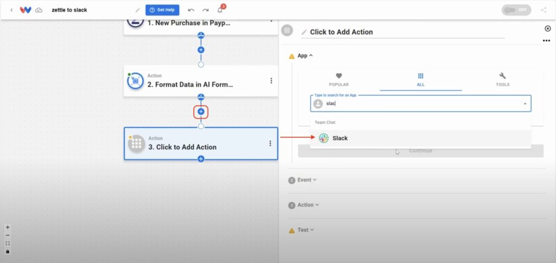Select step 3 Click to Add Action
This screenshot has height=263, width=556.
(x=201, y=143)
